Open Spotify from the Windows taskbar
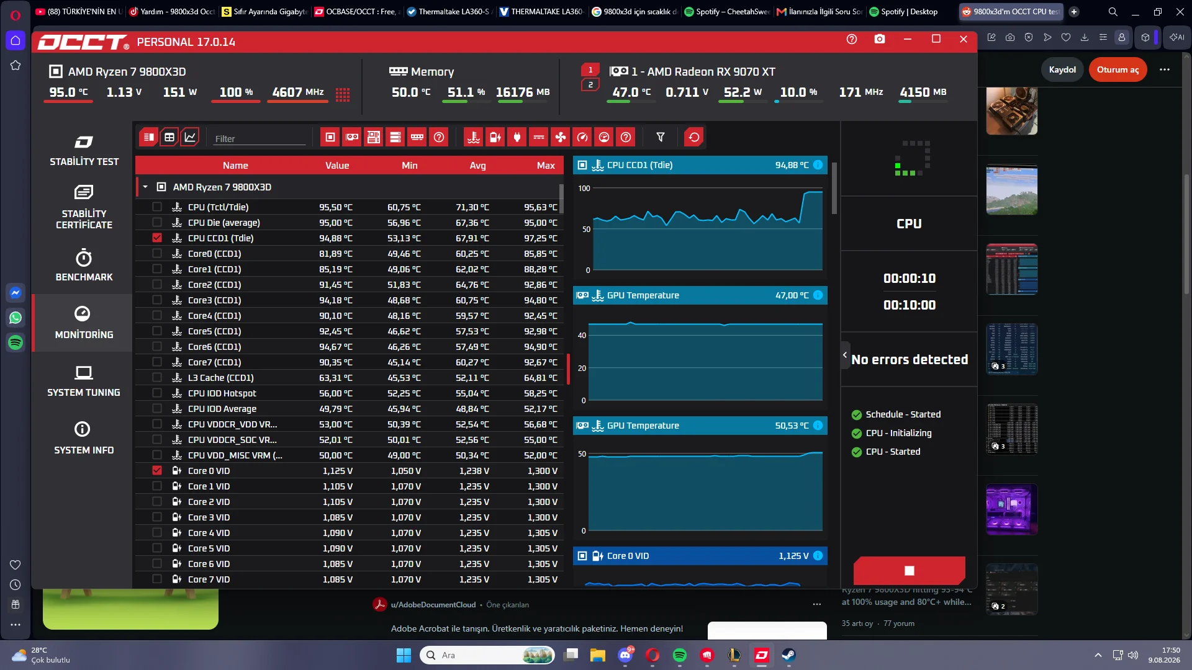1192x670 pixels. (680, 655)
